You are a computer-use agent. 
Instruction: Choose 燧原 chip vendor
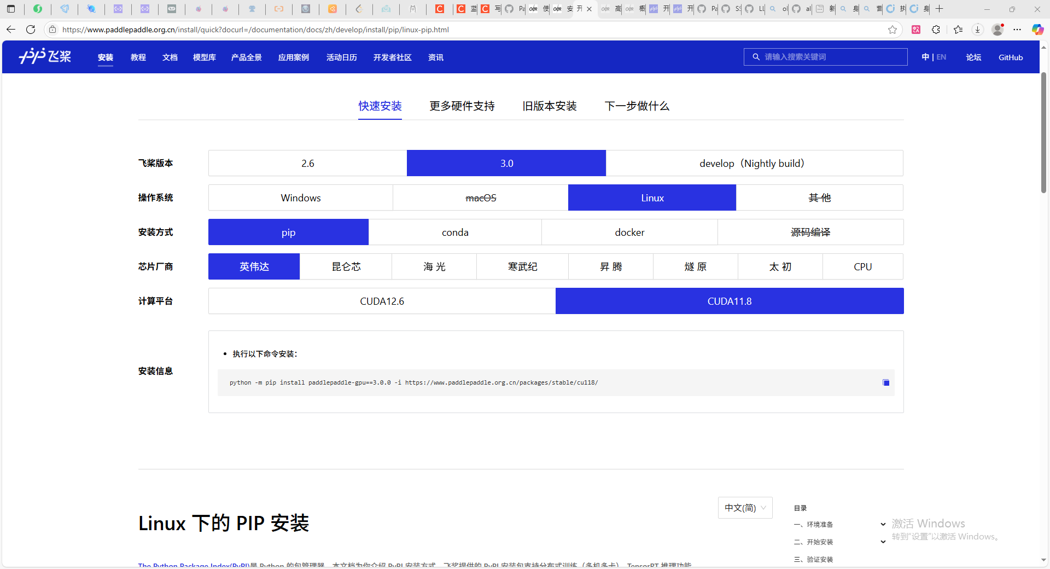696,266
